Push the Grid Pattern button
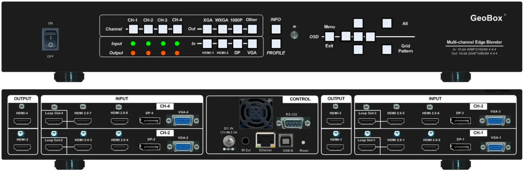The width and height of the screenshot is (524, 174). pyautogui.click(x=387, y=49)
